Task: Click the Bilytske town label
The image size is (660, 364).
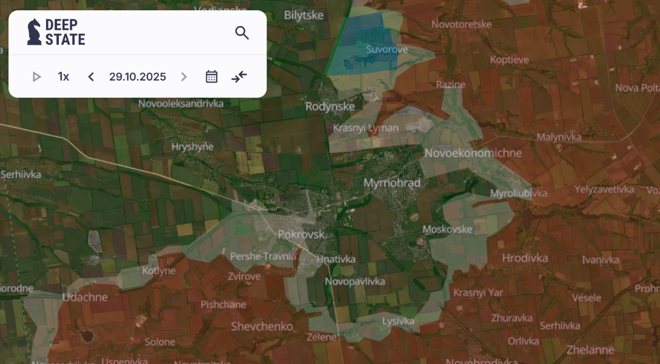Action: click(304, 15)
